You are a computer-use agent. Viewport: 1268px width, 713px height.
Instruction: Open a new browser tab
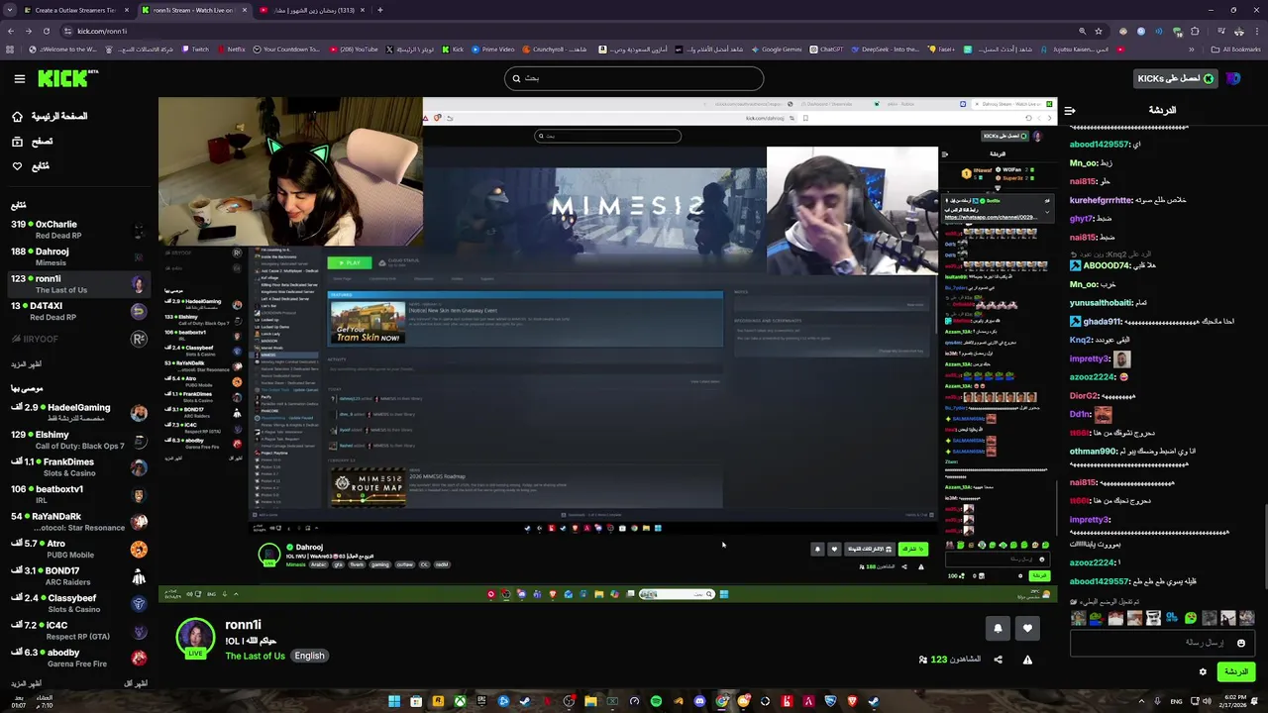(380, 10)
